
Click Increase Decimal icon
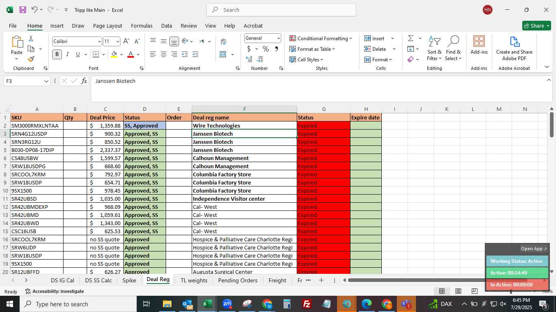click(x=249, y=59)
